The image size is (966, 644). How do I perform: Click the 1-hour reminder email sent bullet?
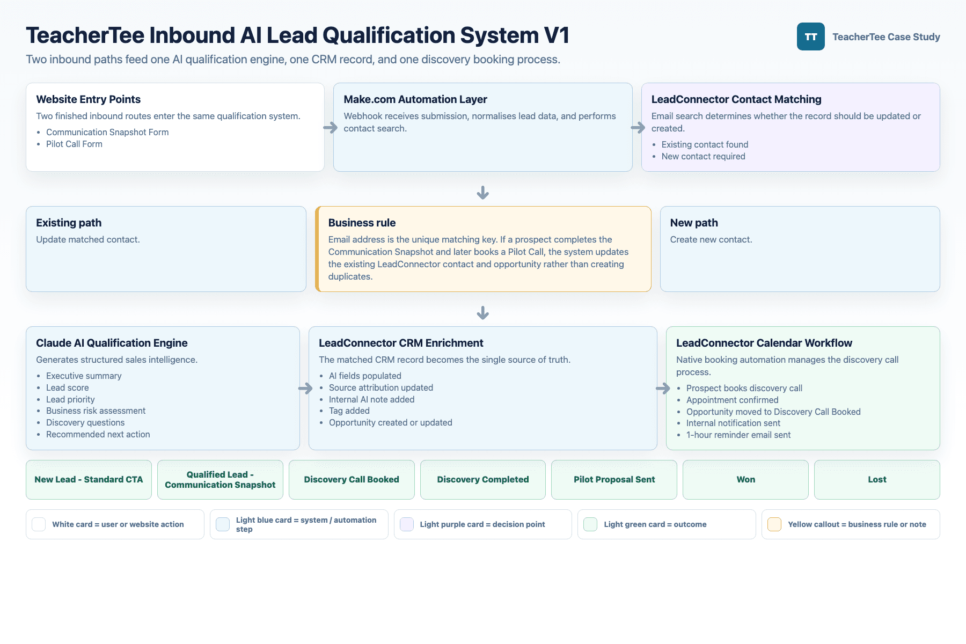738,435
